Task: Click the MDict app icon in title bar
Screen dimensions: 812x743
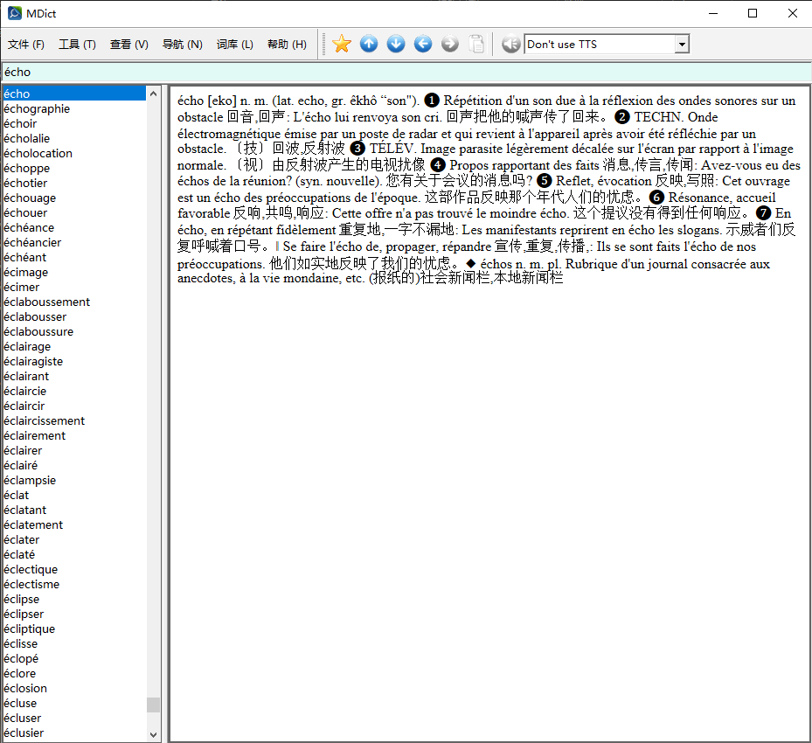Action: click(x=14, y=14)
